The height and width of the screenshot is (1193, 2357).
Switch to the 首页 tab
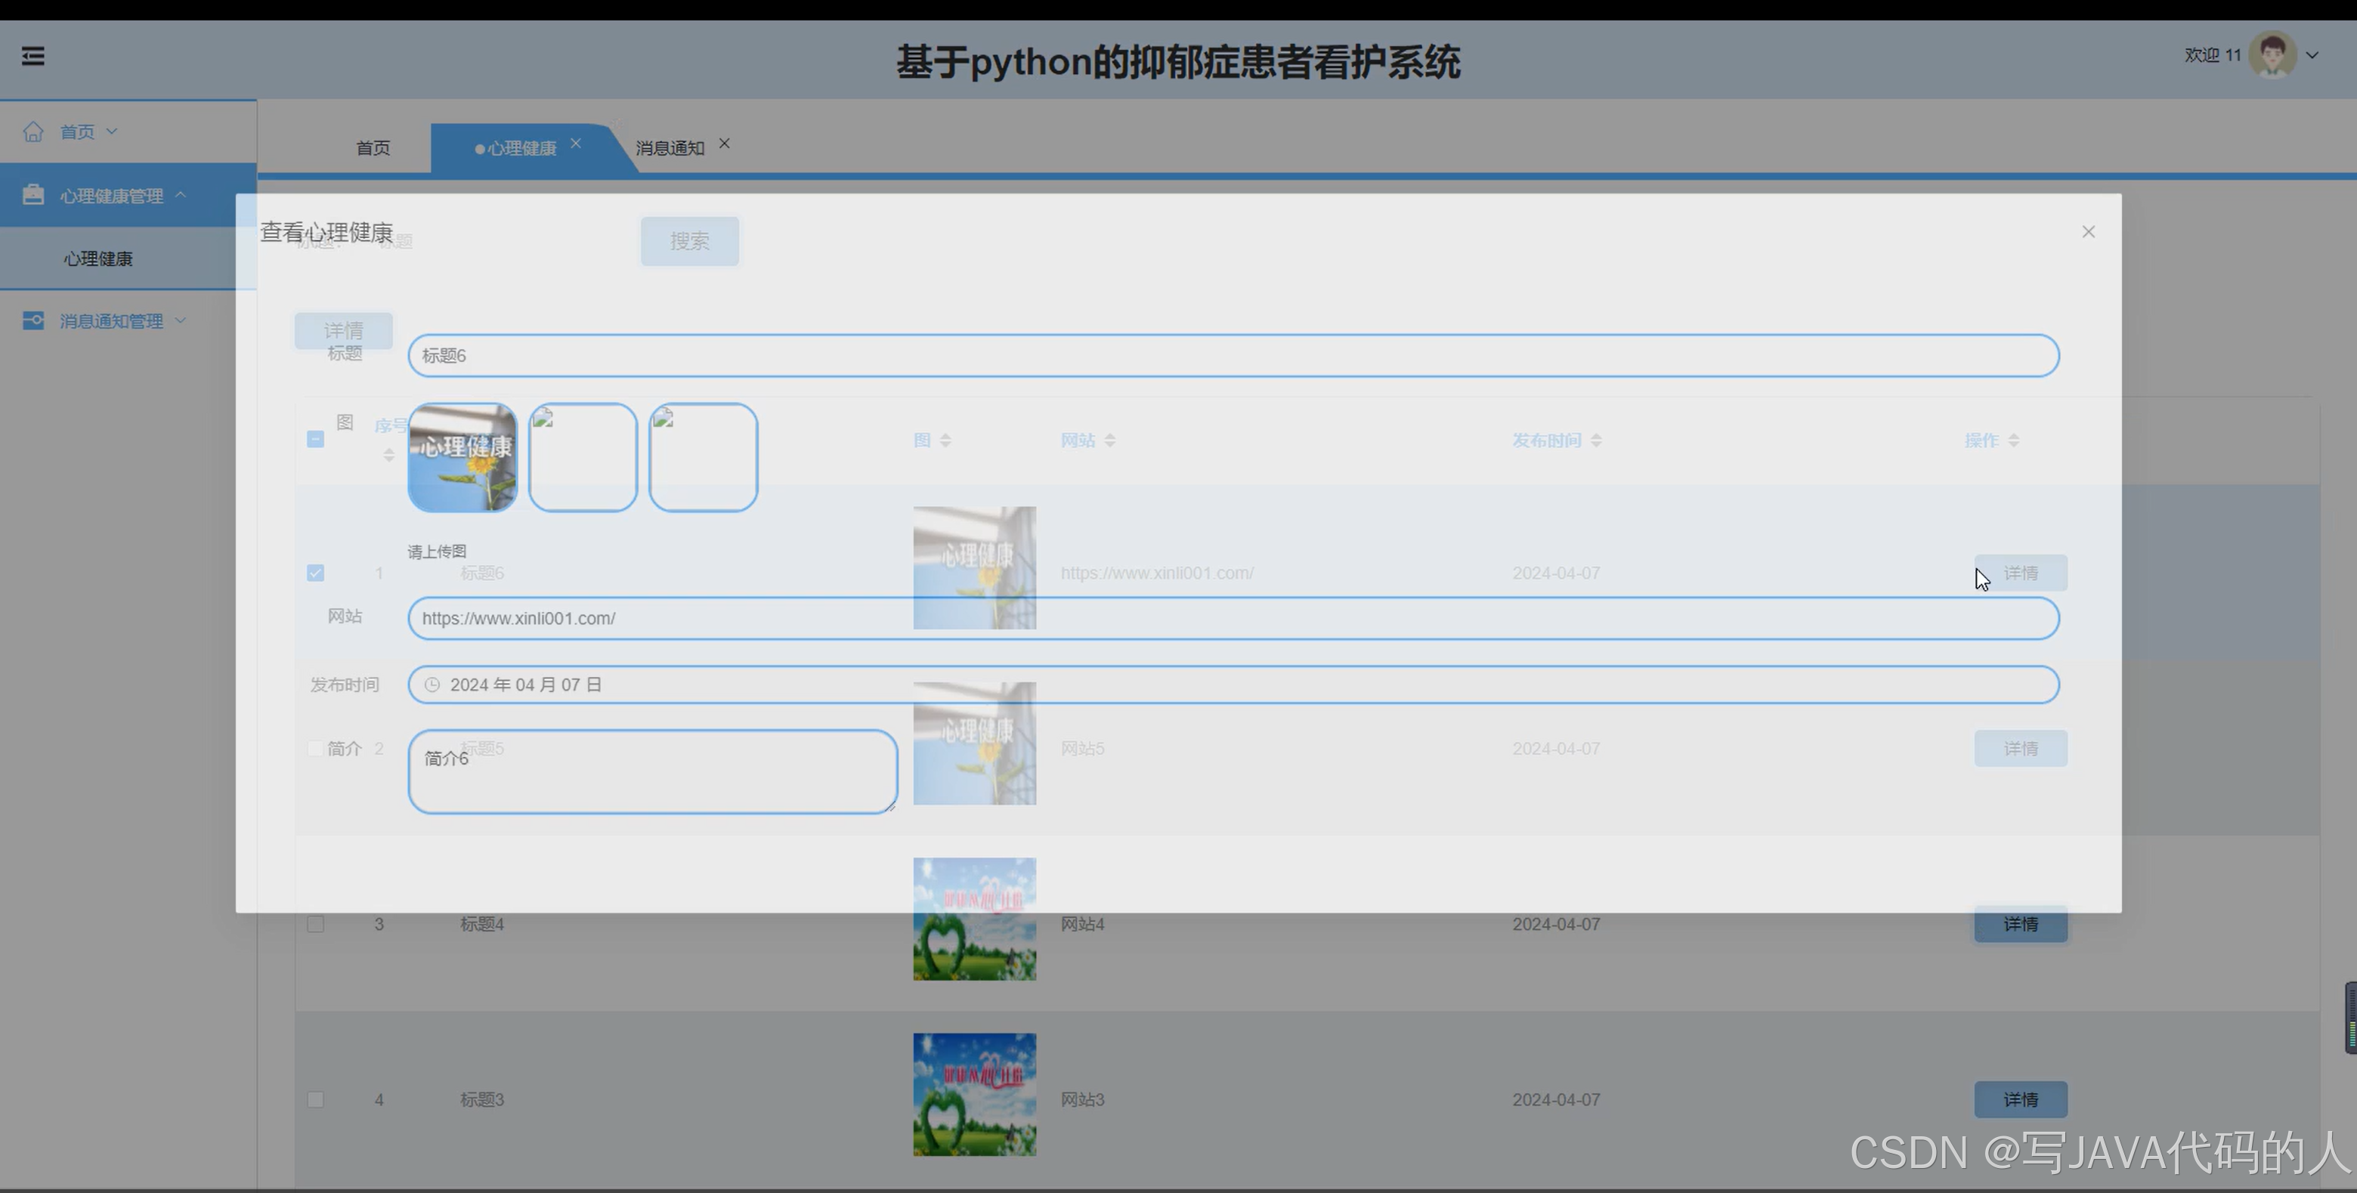(373, 148)
